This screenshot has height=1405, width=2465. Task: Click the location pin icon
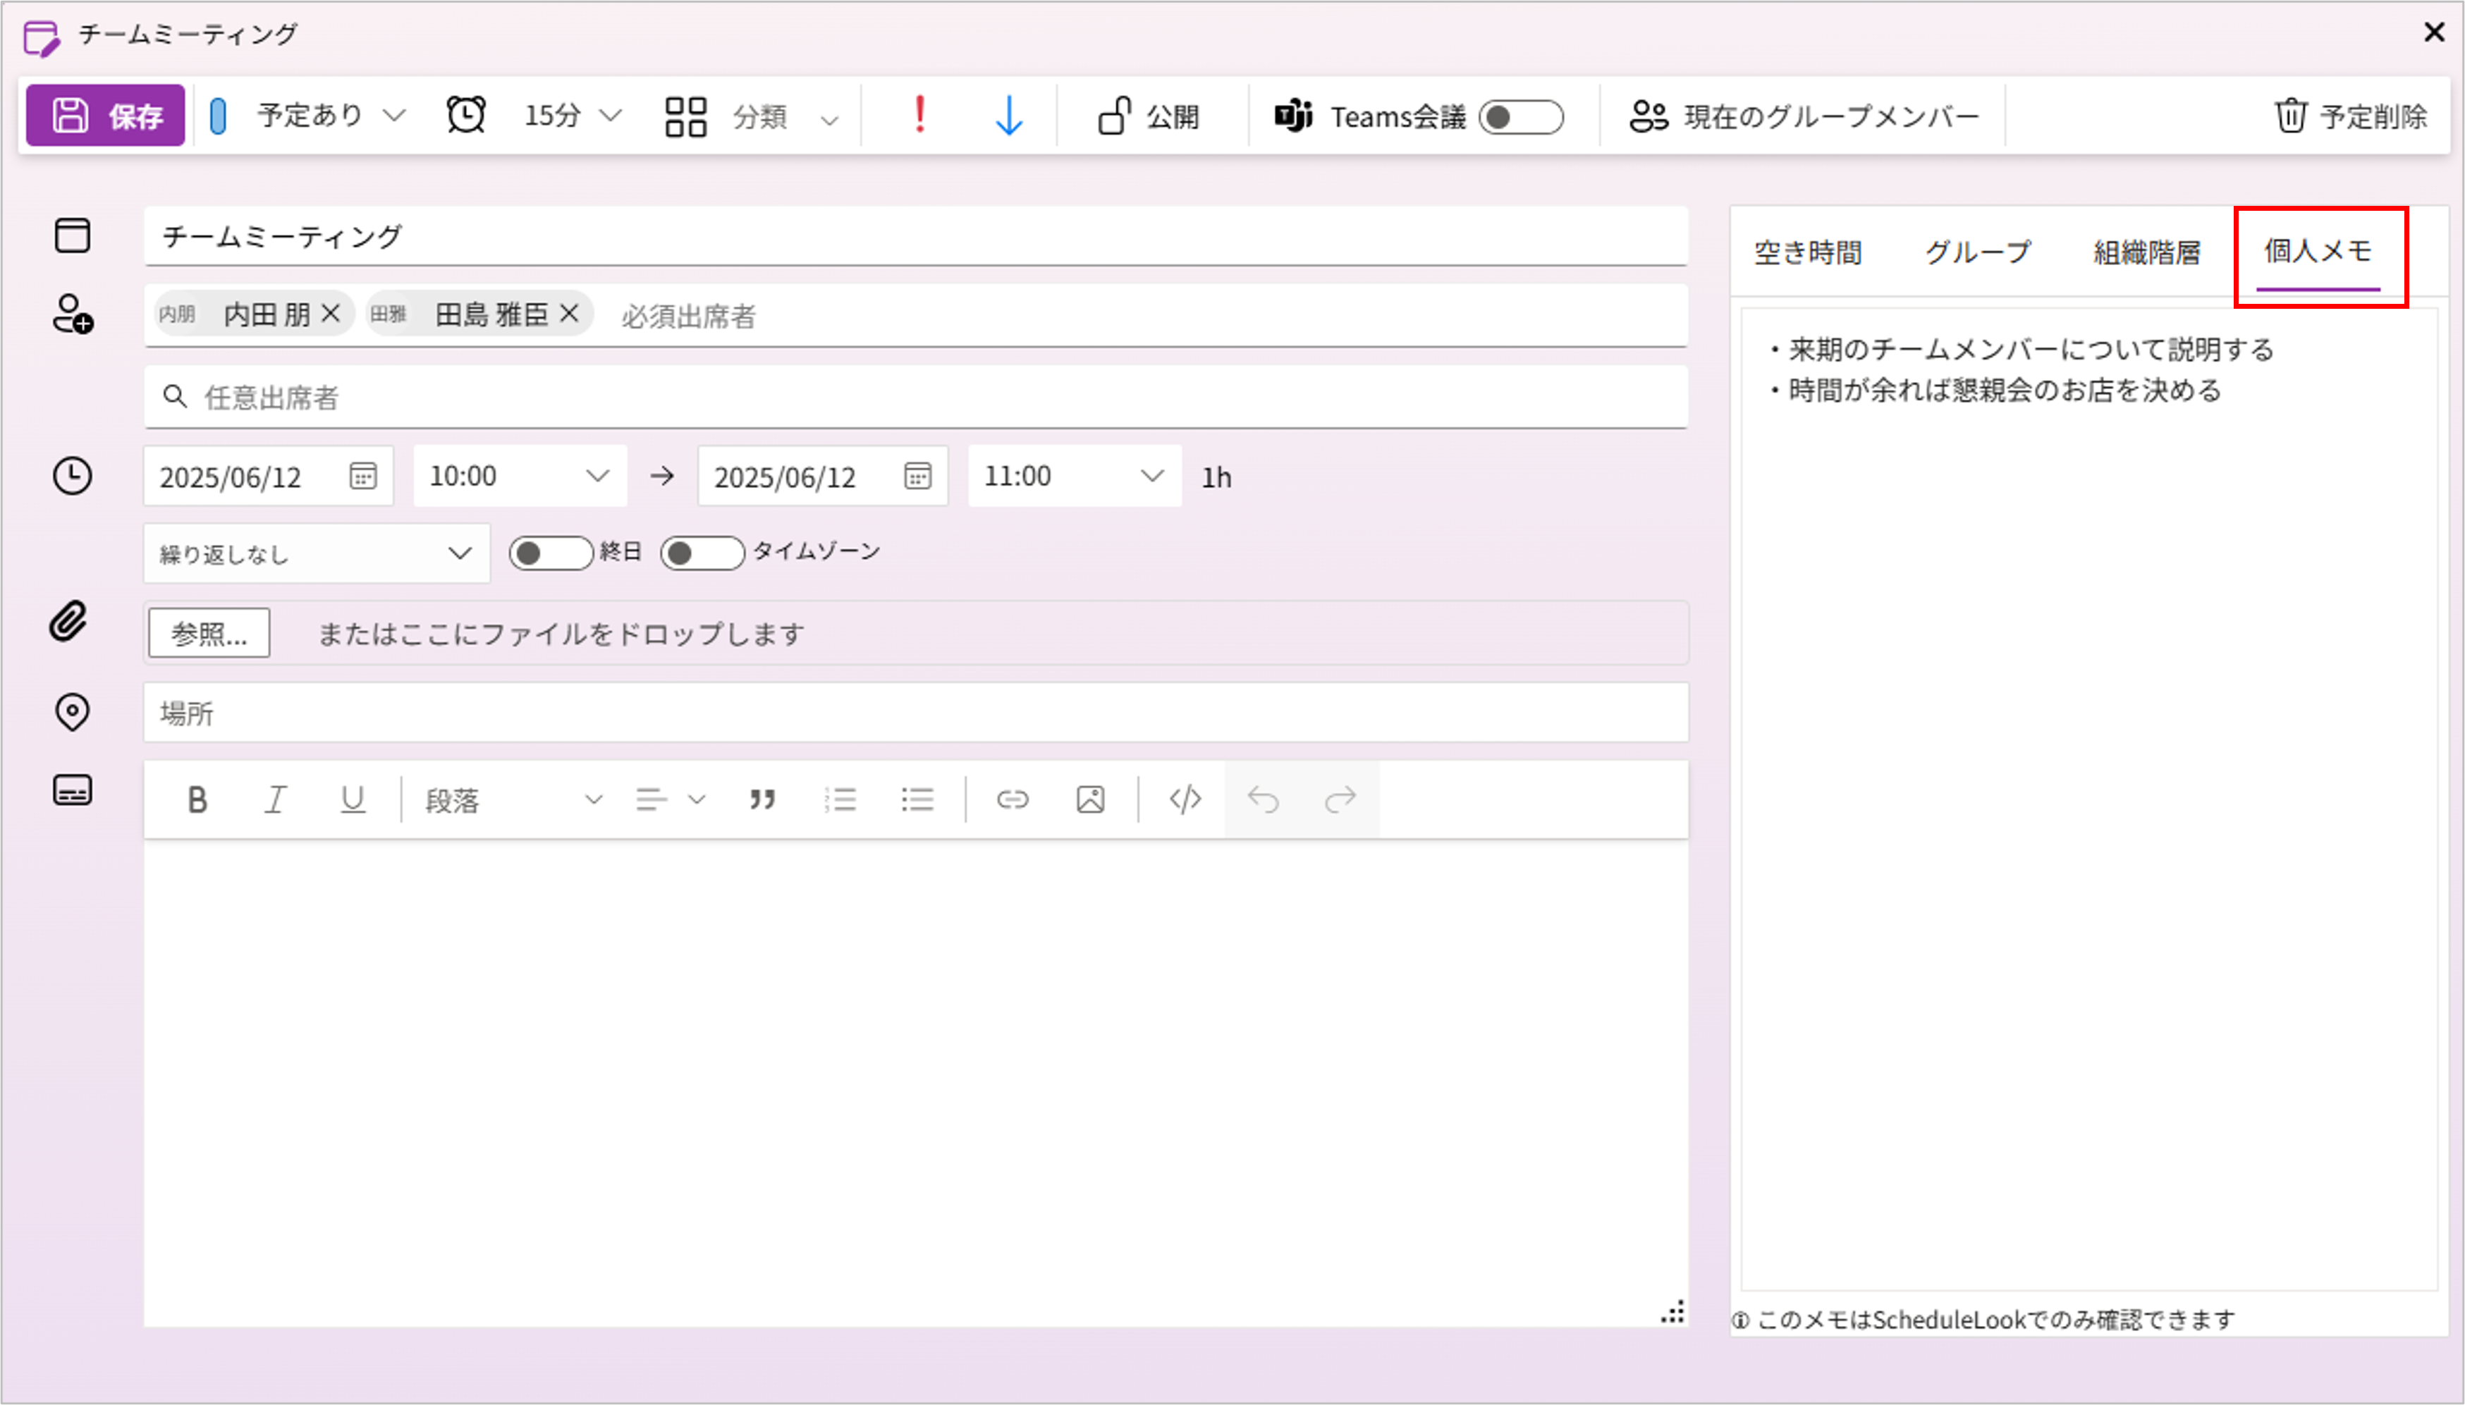point(73,712)
